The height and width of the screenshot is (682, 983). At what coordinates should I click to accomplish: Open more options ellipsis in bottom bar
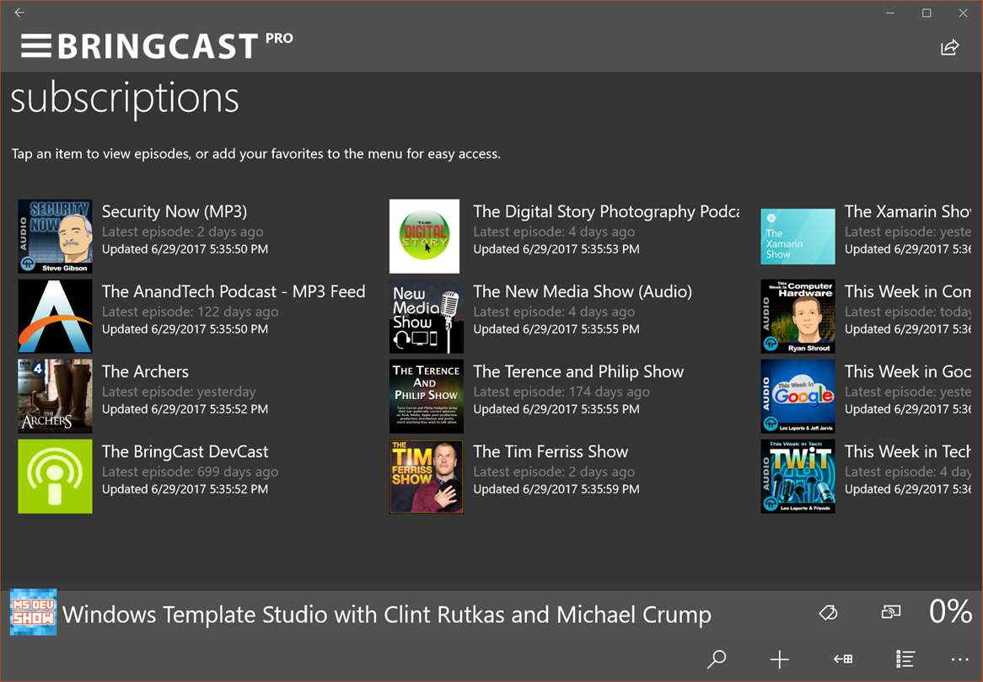(959, 659)
